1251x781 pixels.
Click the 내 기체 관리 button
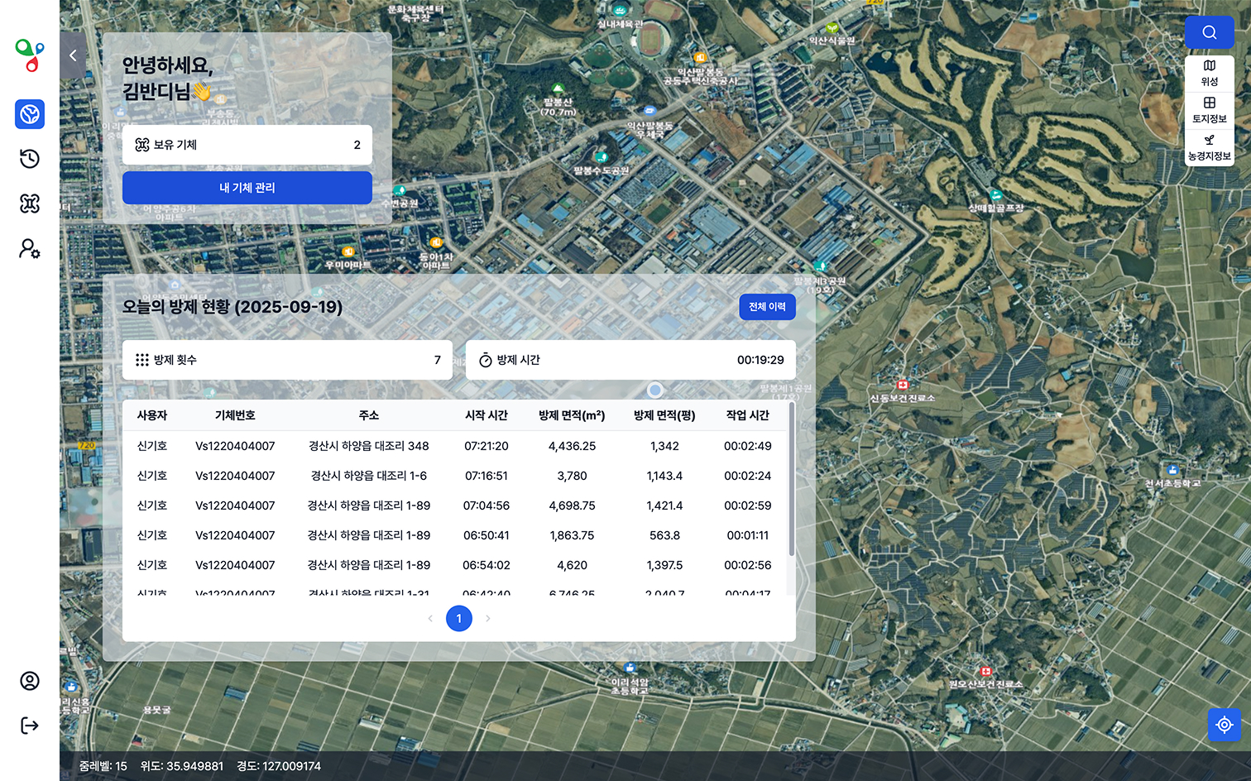tap(247, 188)
